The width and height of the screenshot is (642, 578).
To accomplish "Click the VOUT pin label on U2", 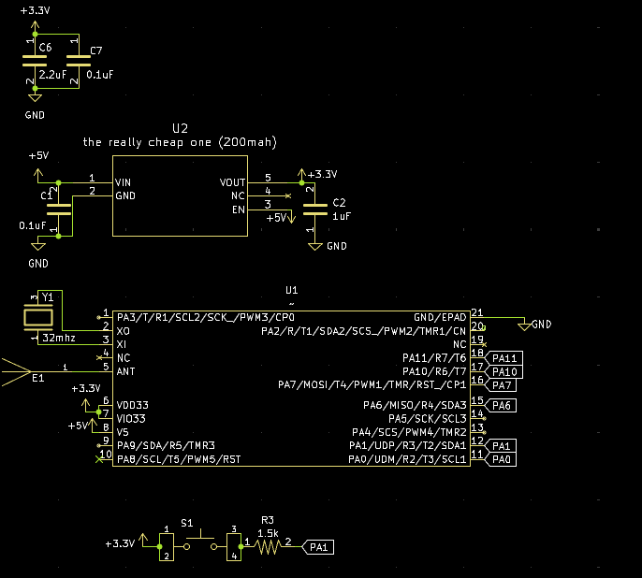I will coord(232,182).
